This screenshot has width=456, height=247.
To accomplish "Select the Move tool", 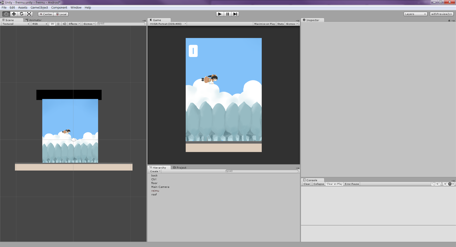I will point(14,14).
